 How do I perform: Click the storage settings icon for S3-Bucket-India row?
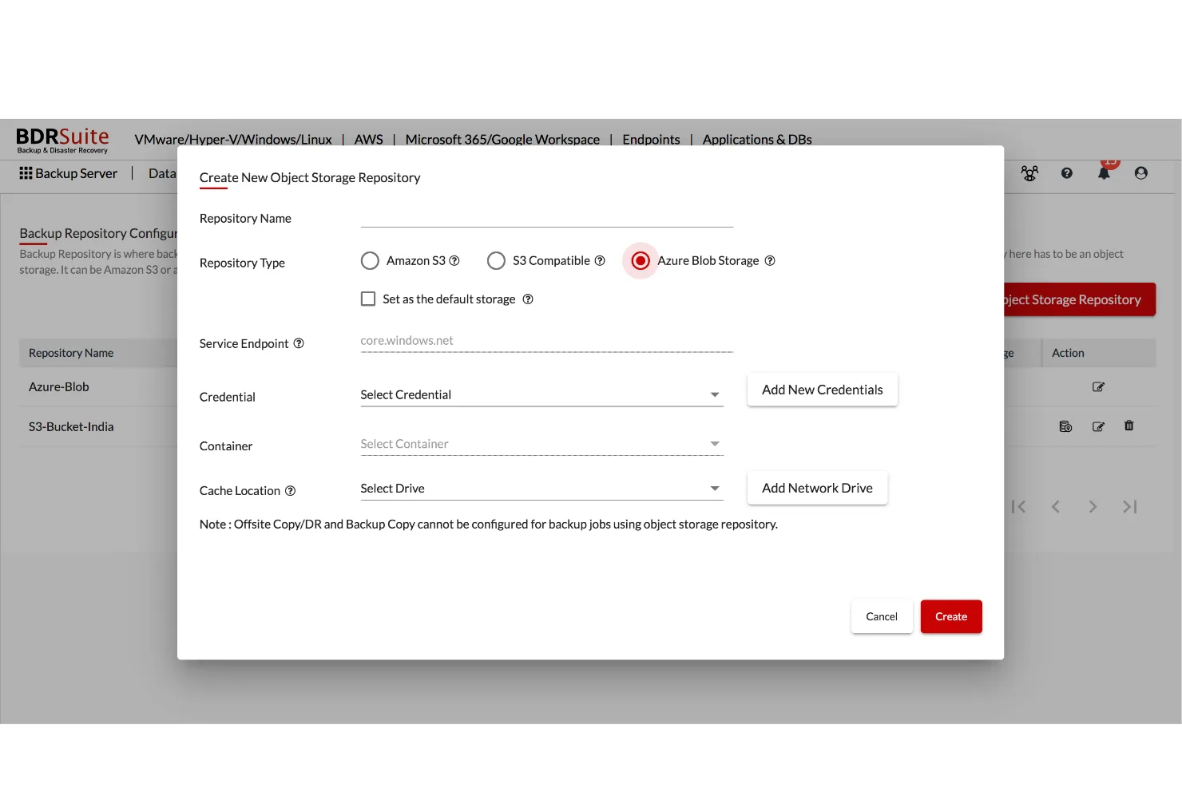(x=1065, y=427)
